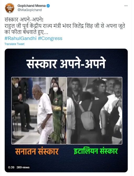Click the green इटालियन संस्कार caption
Image resolution: width=134 pixels, height=176 pixels.
[x=96, y=151]
